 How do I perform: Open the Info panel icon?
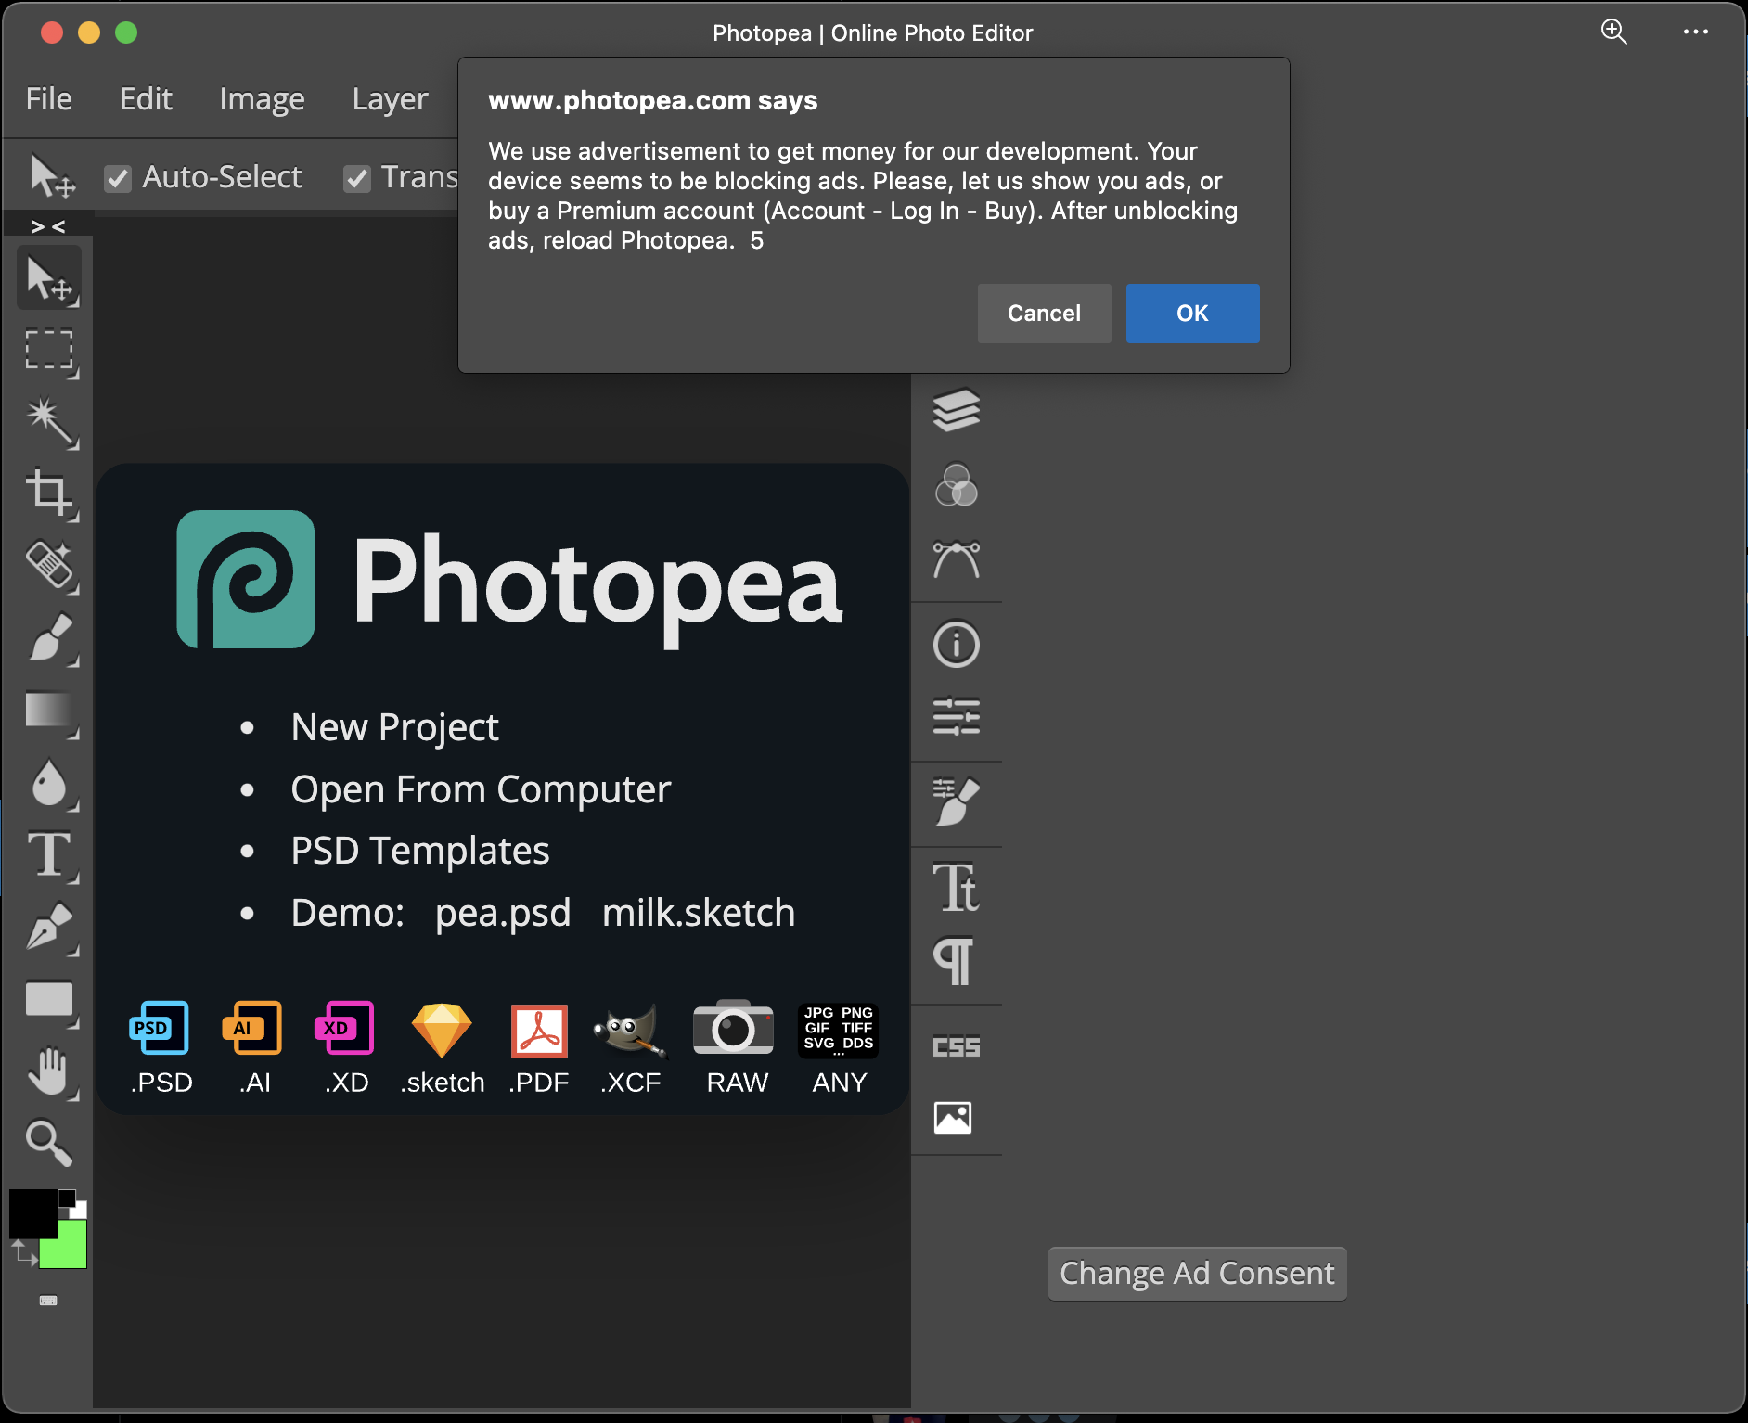tap(957, 644)
